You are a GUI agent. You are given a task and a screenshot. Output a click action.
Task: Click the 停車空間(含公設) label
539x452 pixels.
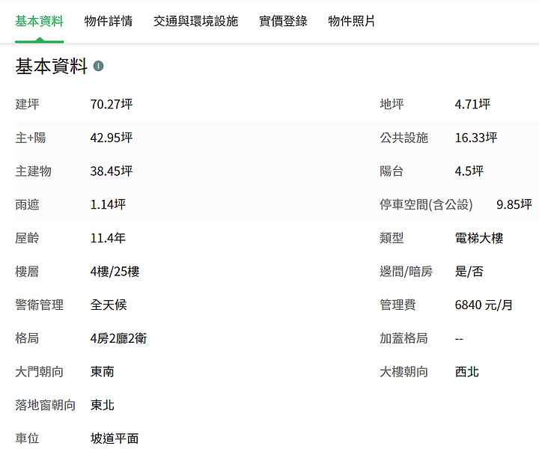[x=426, y=204]
